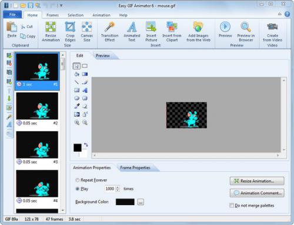The height and width of the screenshot is (225, 294).
Task: Select the Repeat Forever radio button
Action: 78,180
